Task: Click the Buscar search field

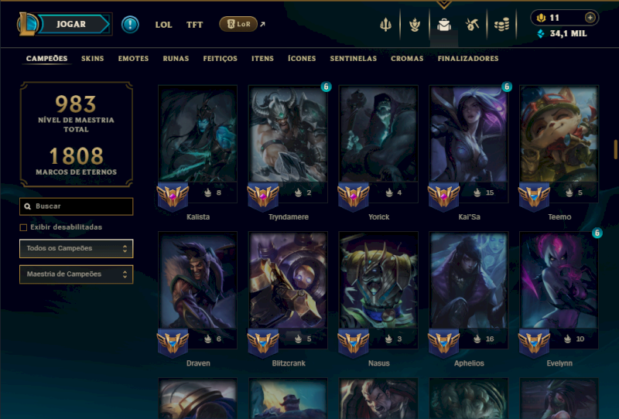Action: tap(76, 206)
